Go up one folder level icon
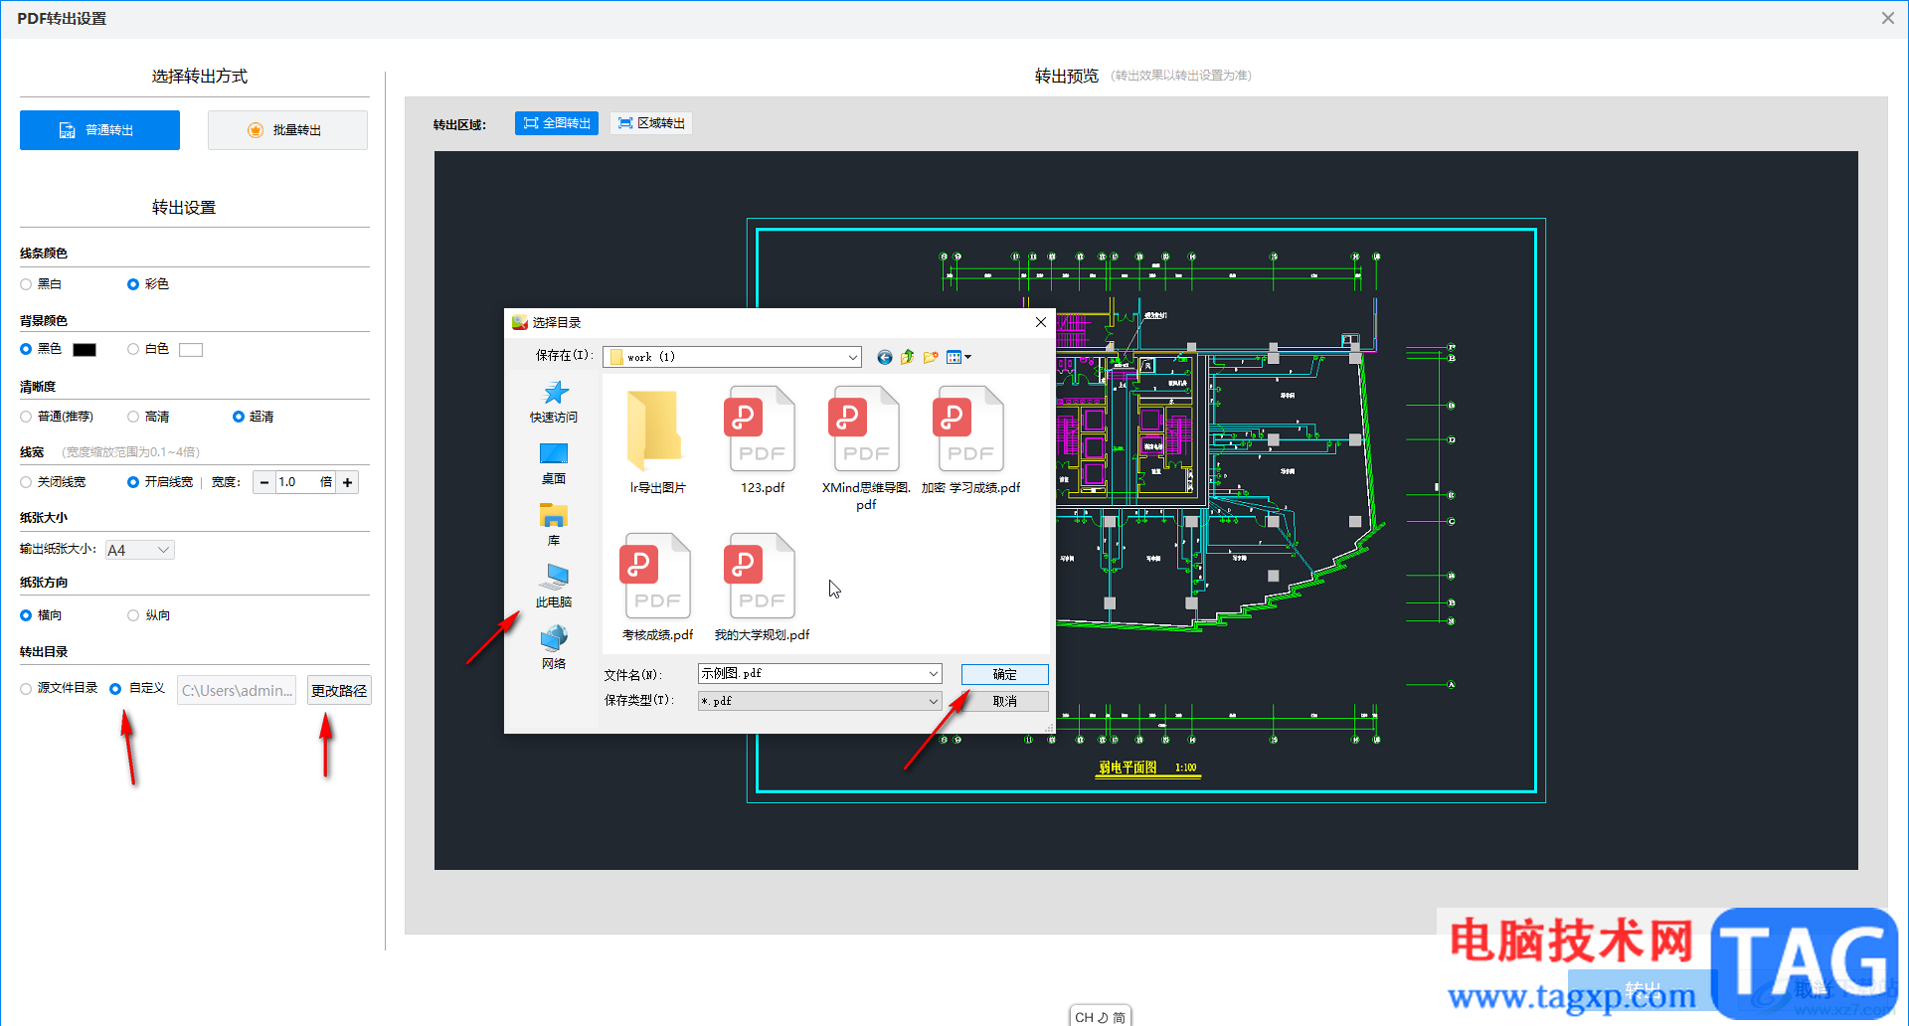The image size is (1909, 1026). [907, 357]
